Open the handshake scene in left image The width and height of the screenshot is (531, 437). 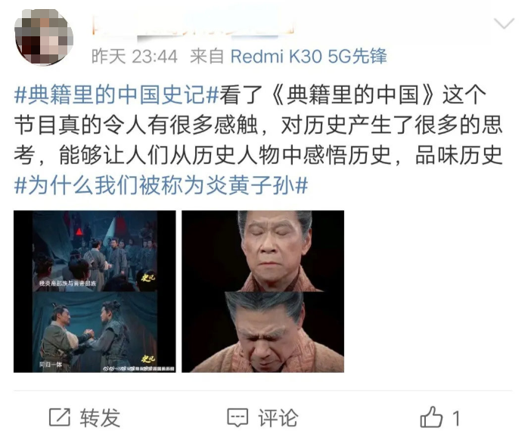pos(95,332)
